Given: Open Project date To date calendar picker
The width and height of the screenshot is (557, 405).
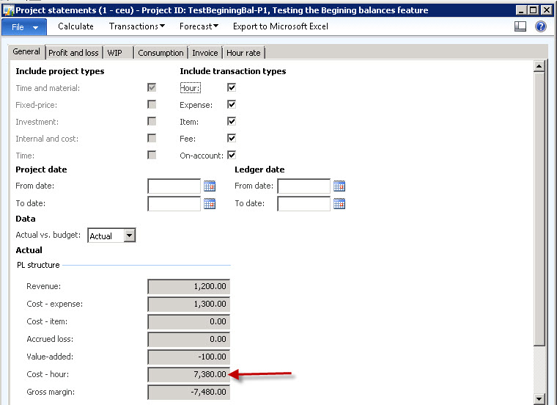Looking at the screenshot, I should [x=210, y=204].
